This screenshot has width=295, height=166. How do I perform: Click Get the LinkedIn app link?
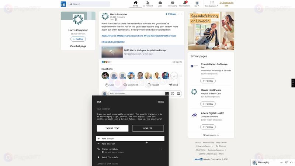tap(208, 154)
